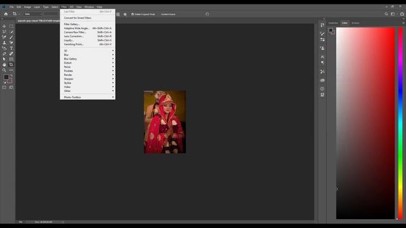
Task: Expand the Photo Toolbox submenu
Action: 88,97
